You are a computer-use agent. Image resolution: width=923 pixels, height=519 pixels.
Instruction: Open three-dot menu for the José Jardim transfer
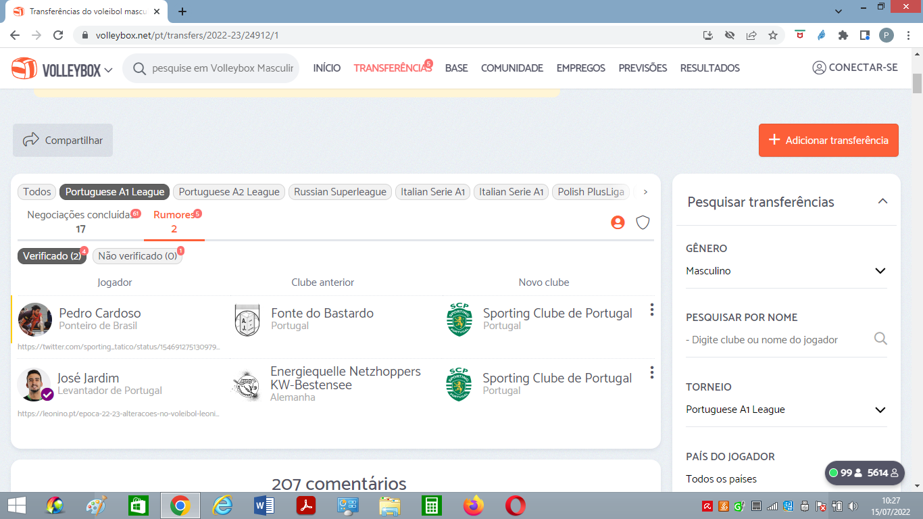[x=651, y=372]
